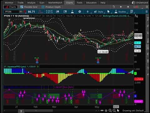Open the Monitor tab
This screenshot has width=150, height=113.
tap(9, 3)
